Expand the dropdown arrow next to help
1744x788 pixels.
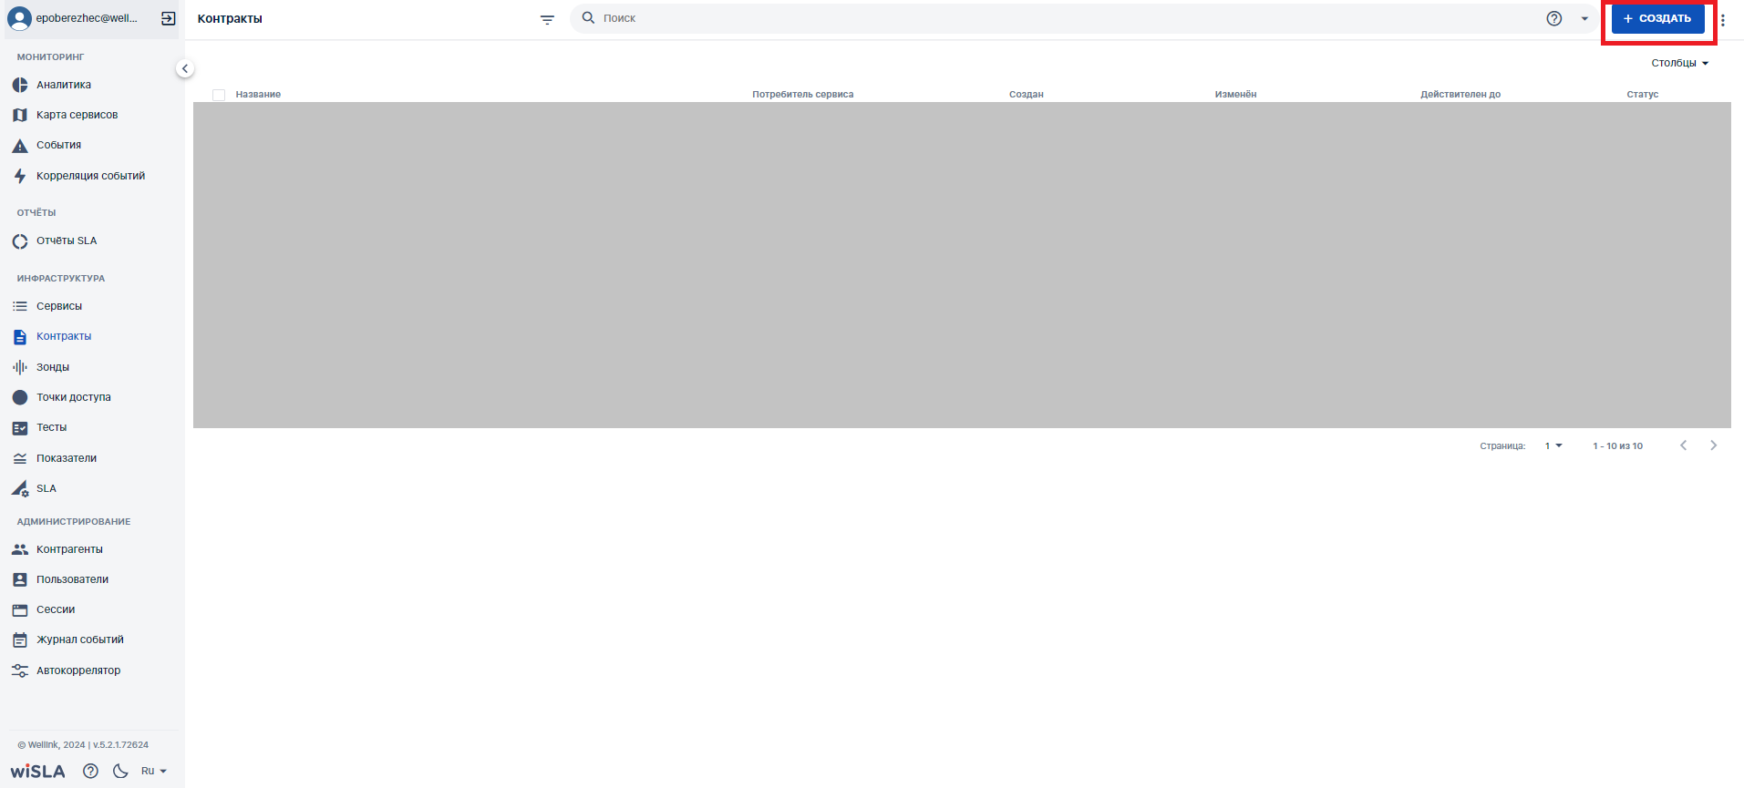pyautogui.click(x=1584, y=18)
